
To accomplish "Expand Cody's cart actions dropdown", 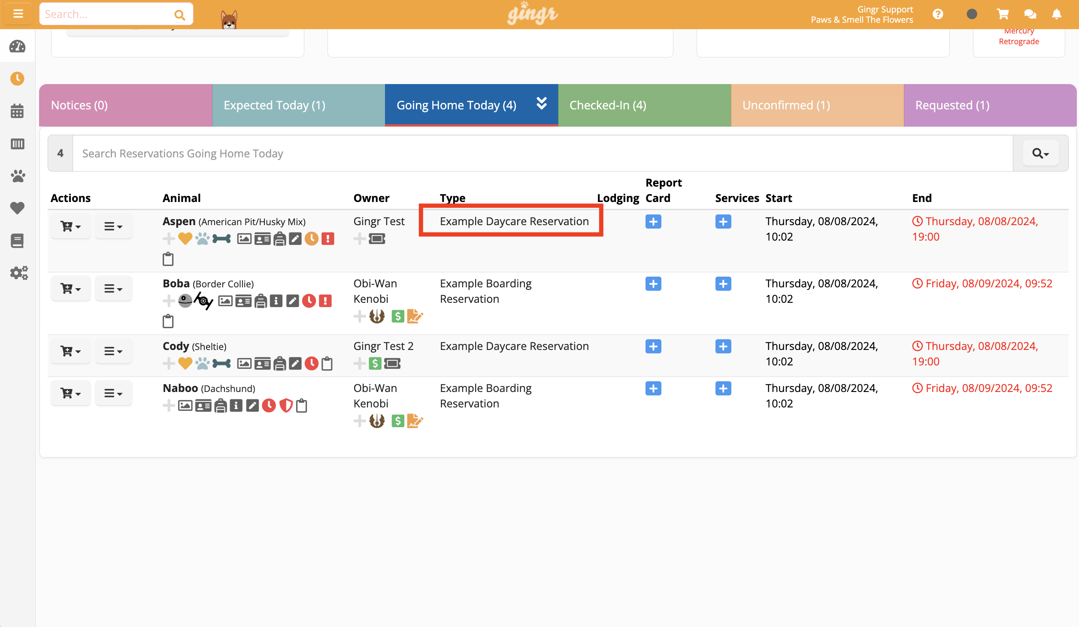I will click(71, 351).
